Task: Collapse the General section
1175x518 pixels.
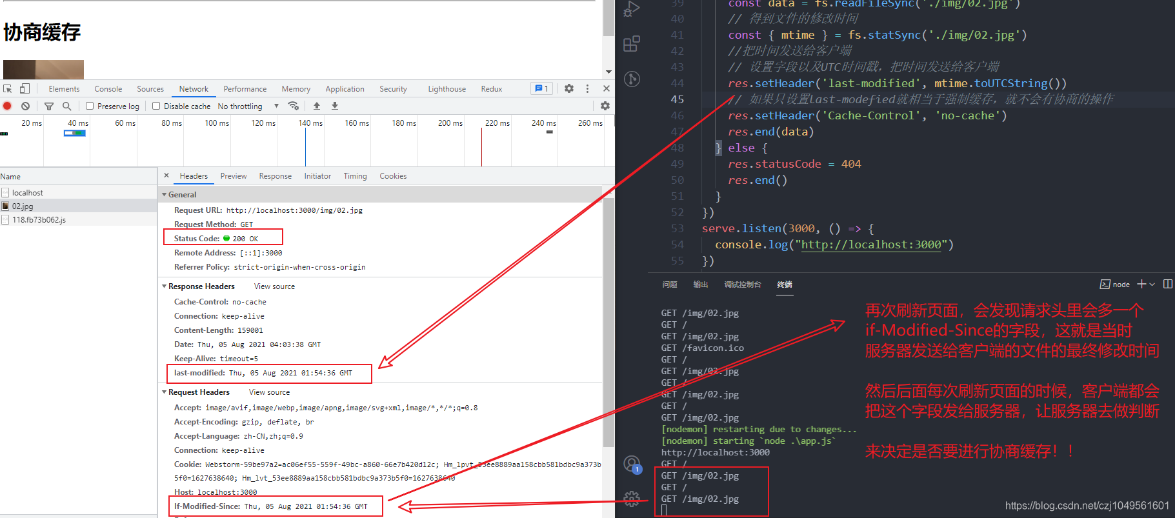Action: pyautogui.click(x=165, y=194)
